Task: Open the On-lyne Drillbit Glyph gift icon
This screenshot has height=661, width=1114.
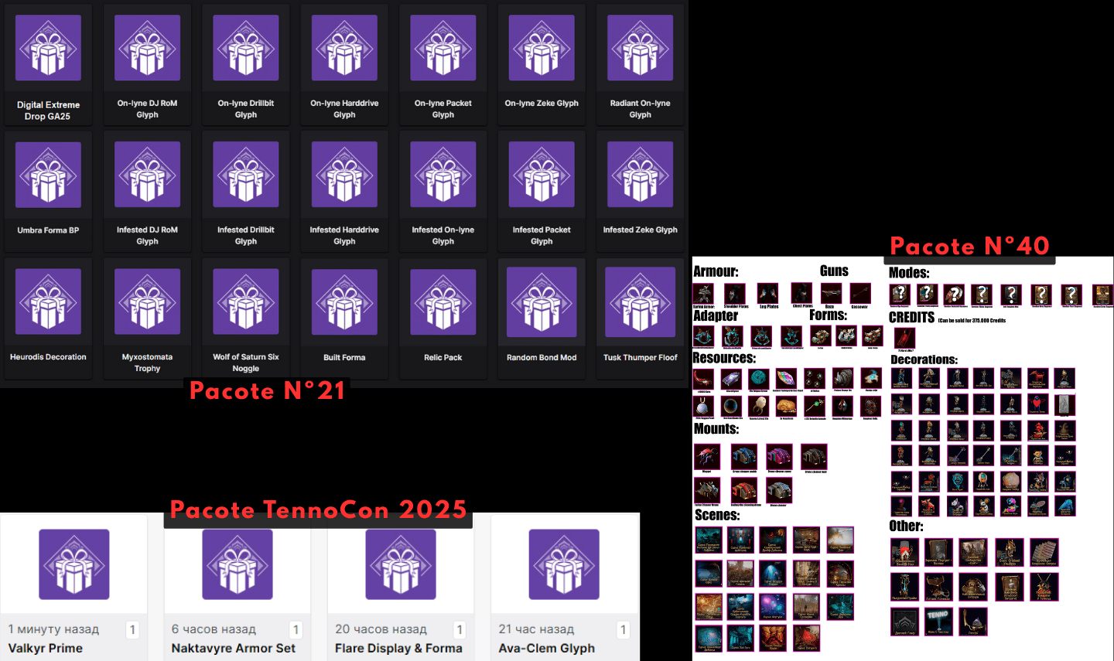Action: click(x=246, y=48)
